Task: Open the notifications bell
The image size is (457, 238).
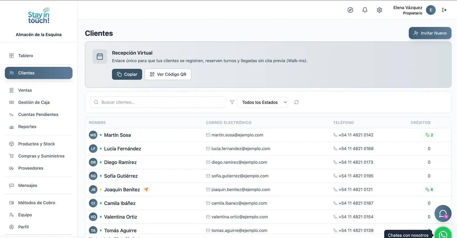Action: [365, 10]
